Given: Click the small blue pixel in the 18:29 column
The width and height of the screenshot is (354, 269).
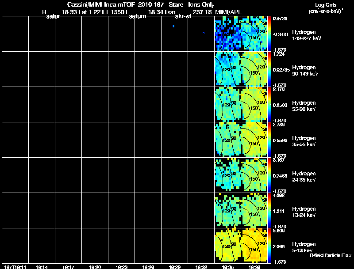Looking at the screenshot, I should point(173,27).
